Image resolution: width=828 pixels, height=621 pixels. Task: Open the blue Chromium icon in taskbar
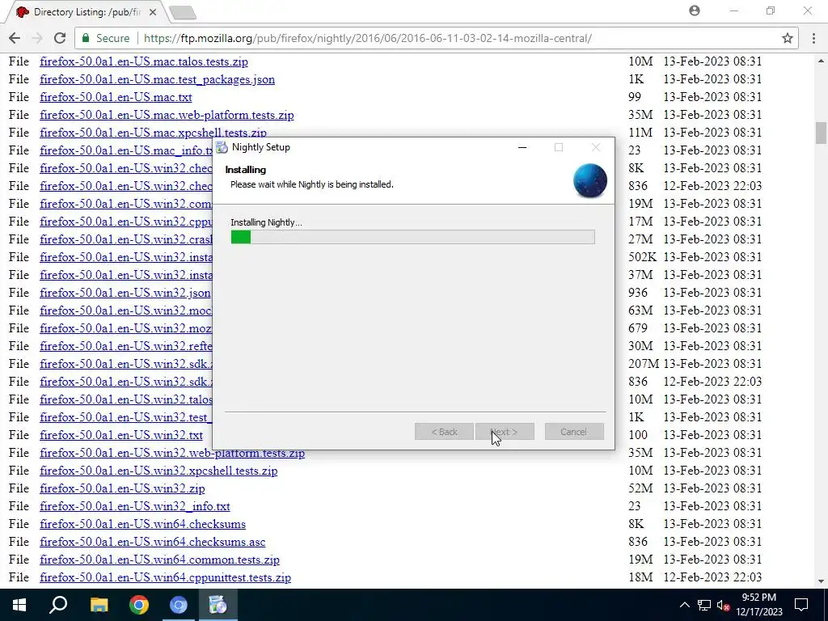179,605
